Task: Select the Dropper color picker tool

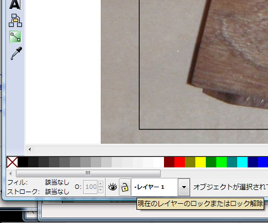Action: (x=16, y=53)
